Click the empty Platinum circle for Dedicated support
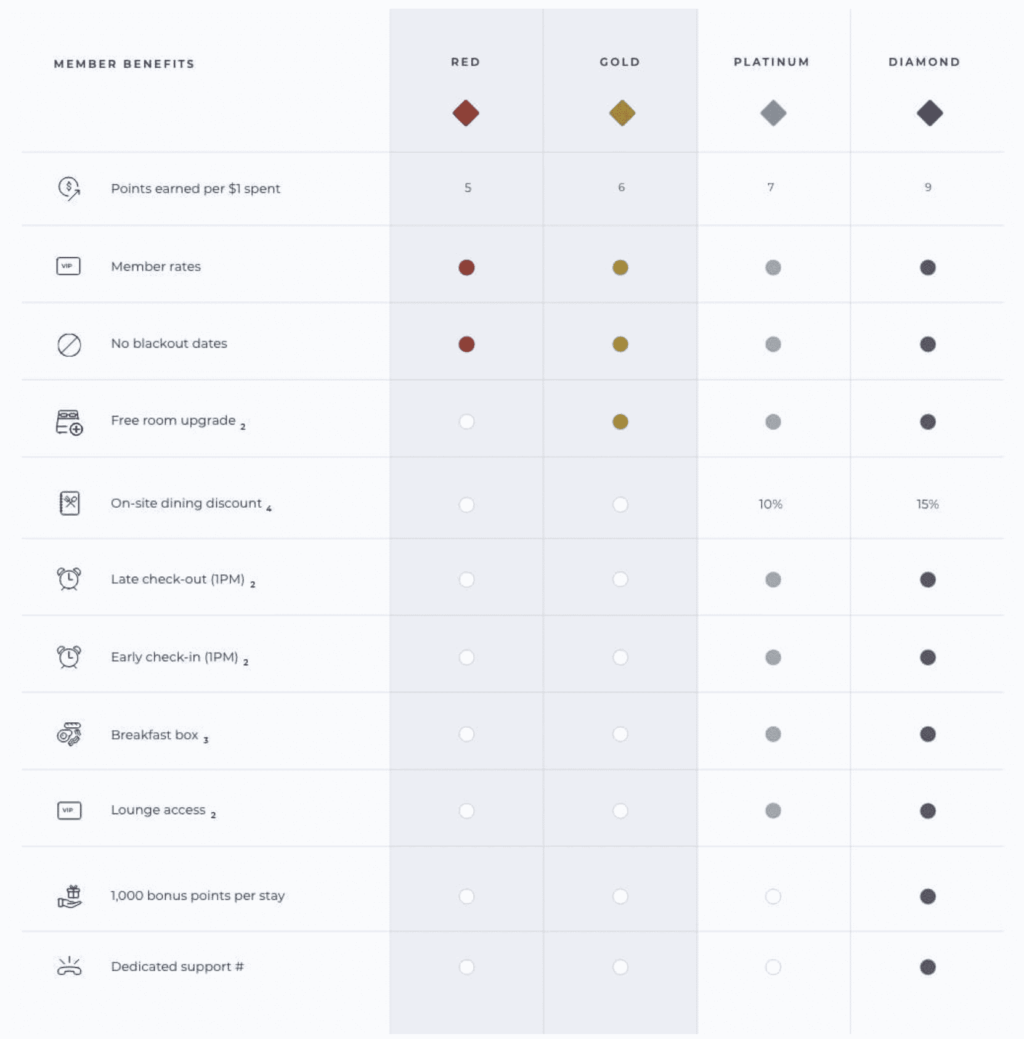The width and height of the screenshot is (1024, 1039). pyautogui.click(x=773, y=967)
